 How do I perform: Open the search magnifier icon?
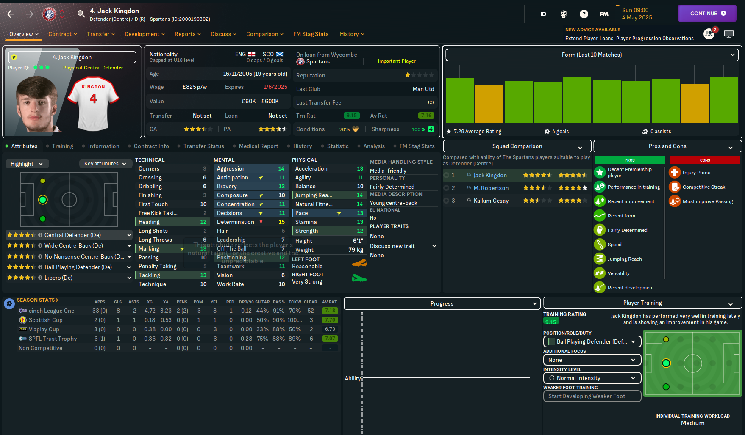(81, 14)
